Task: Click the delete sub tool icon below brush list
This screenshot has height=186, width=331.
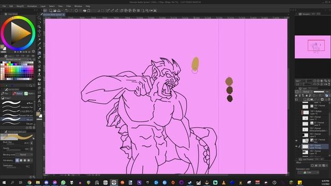Action: (x=34, y=128)
